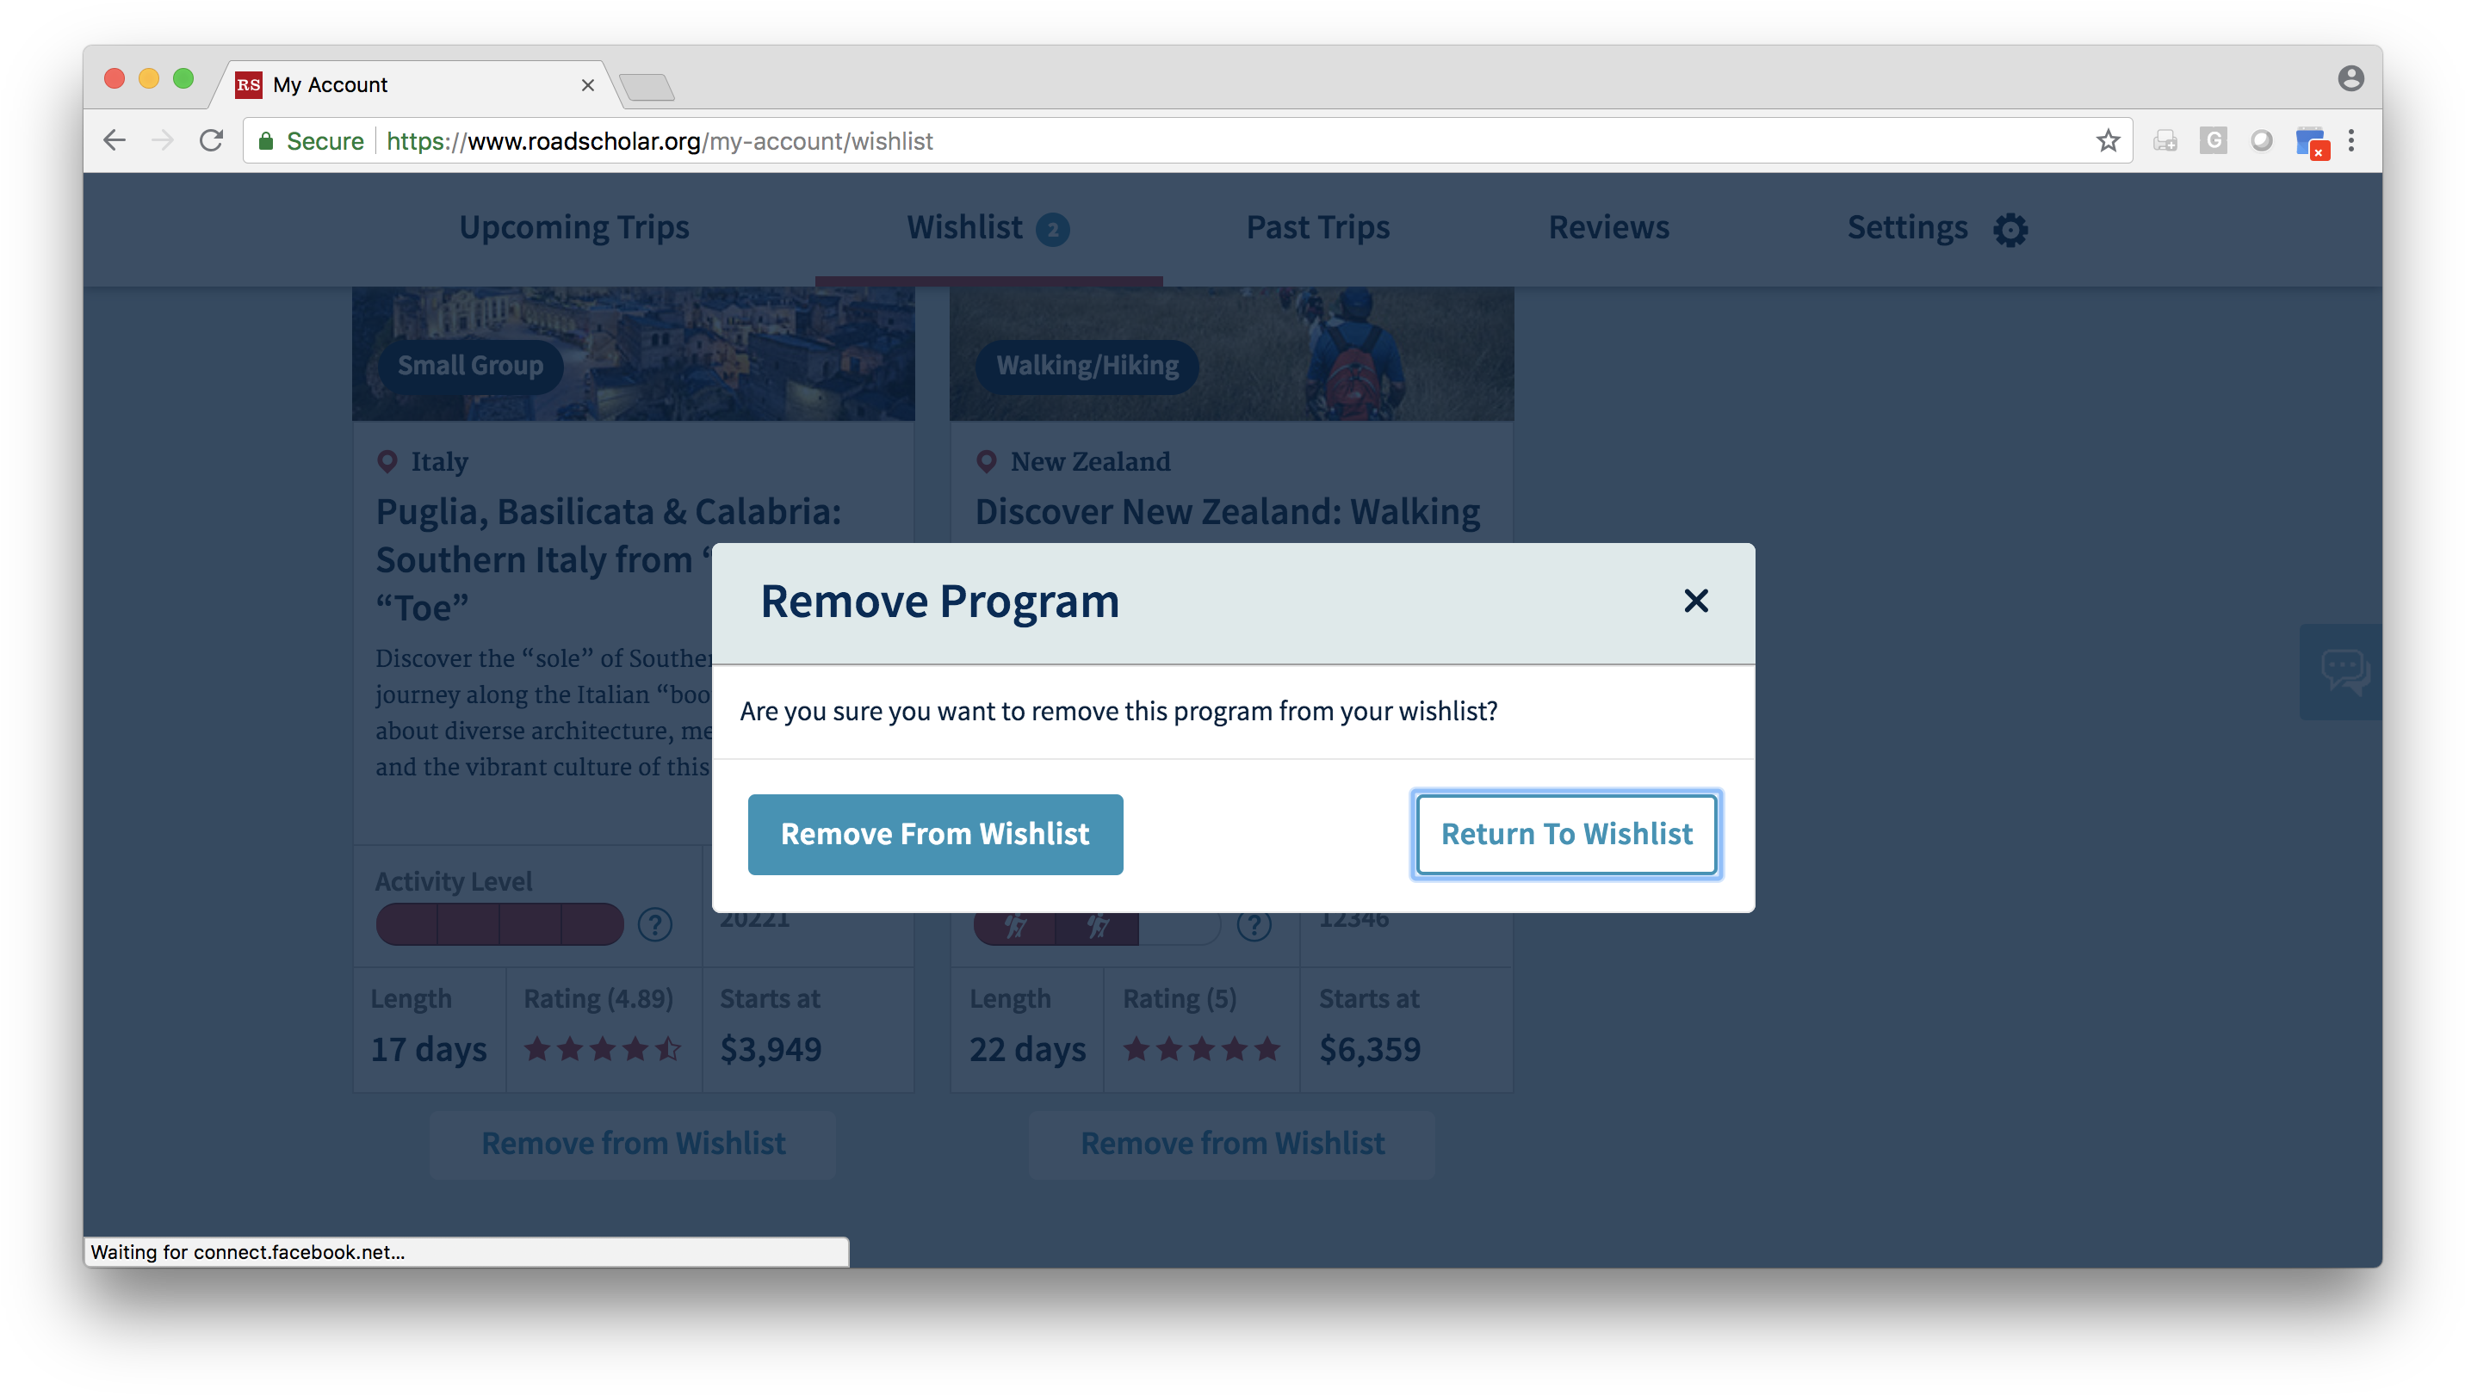Click Walking/Hiking tag on New Zealand card
This screenshot has width=2465, height=1395.
[x=1087, y=365]
